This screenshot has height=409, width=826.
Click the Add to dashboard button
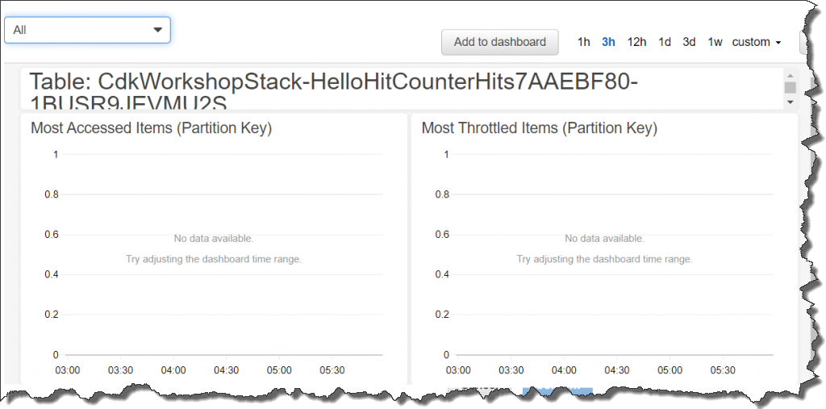[x=499, y=42]
